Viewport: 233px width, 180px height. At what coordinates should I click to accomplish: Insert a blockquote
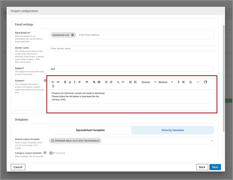[x=87, y=82]
